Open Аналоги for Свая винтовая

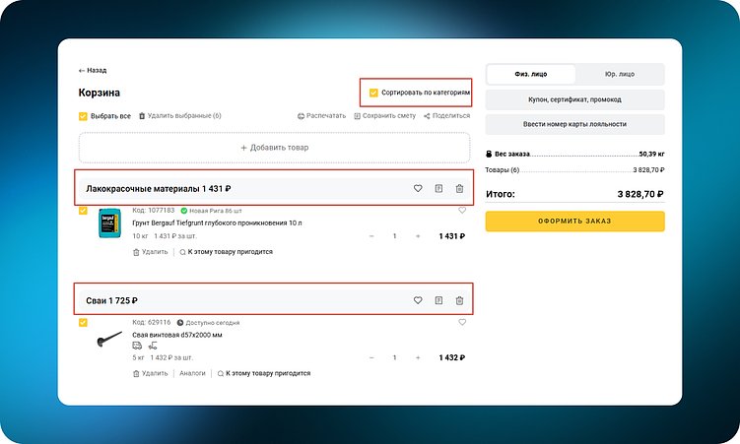point(192,373)
